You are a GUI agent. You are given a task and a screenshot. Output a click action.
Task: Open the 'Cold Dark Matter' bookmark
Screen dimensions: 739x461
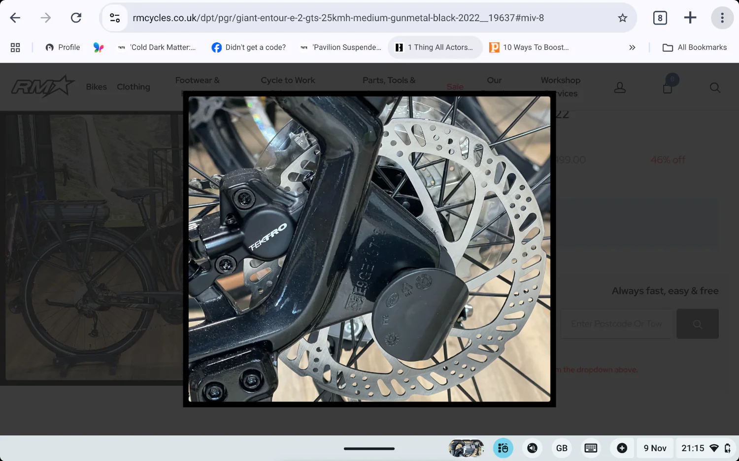click(x=157, y=47)
